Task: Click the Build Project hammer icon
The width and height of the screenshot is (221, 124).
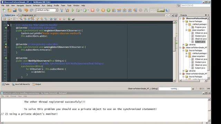Action: click(62, 10)
